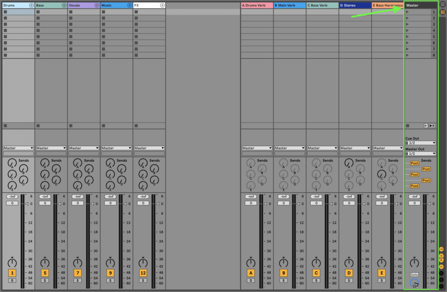
Task: Click the Stop All Clips square in Master
Action: (408, 126)
